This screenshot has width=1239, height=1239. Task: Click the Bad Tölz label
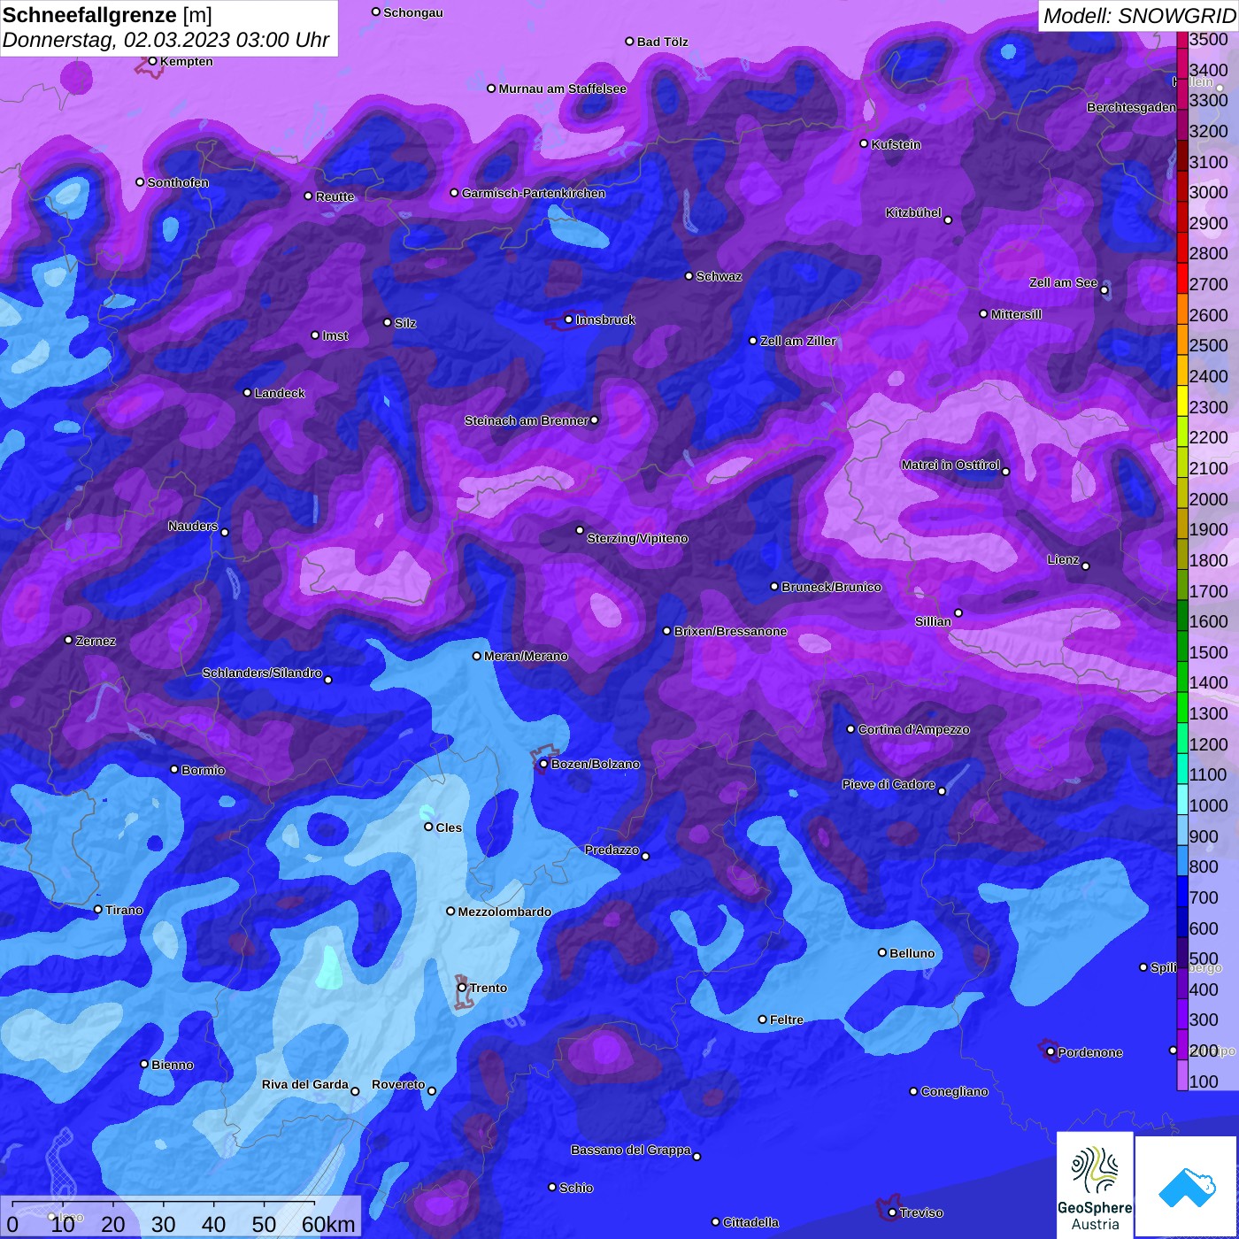(663, 42)
